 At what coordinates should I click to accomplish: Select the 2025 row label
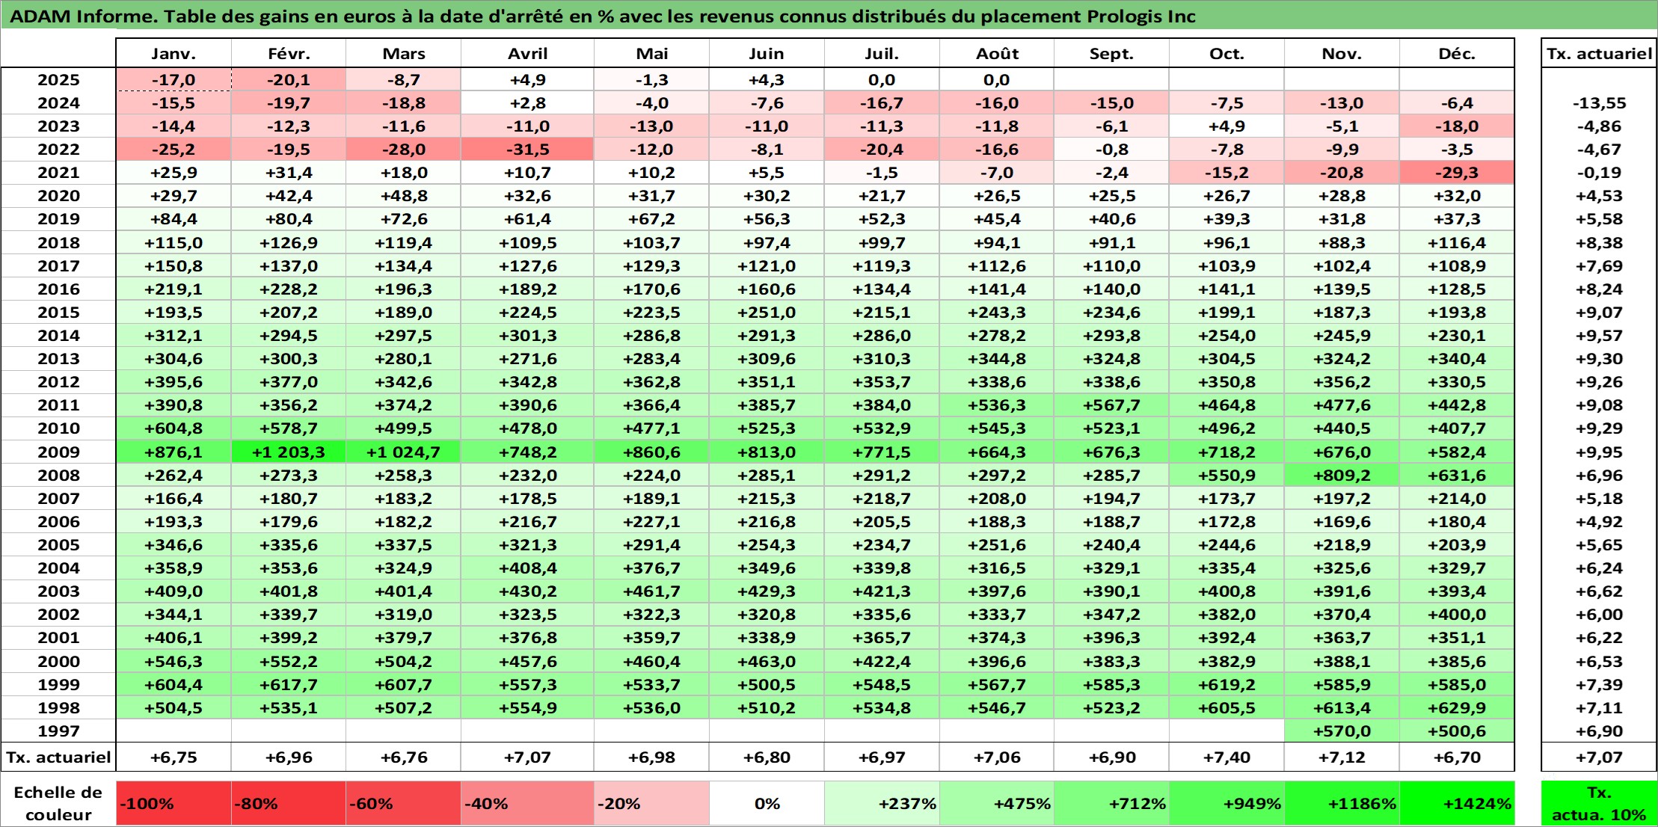click(58, 80)
